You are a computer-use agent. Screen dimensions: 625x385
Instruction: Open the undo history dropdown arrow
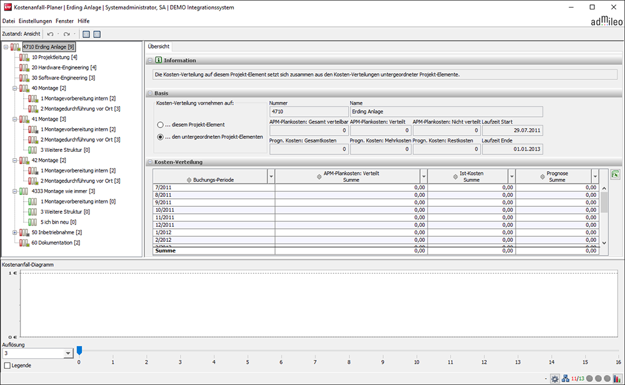point(58,34)
